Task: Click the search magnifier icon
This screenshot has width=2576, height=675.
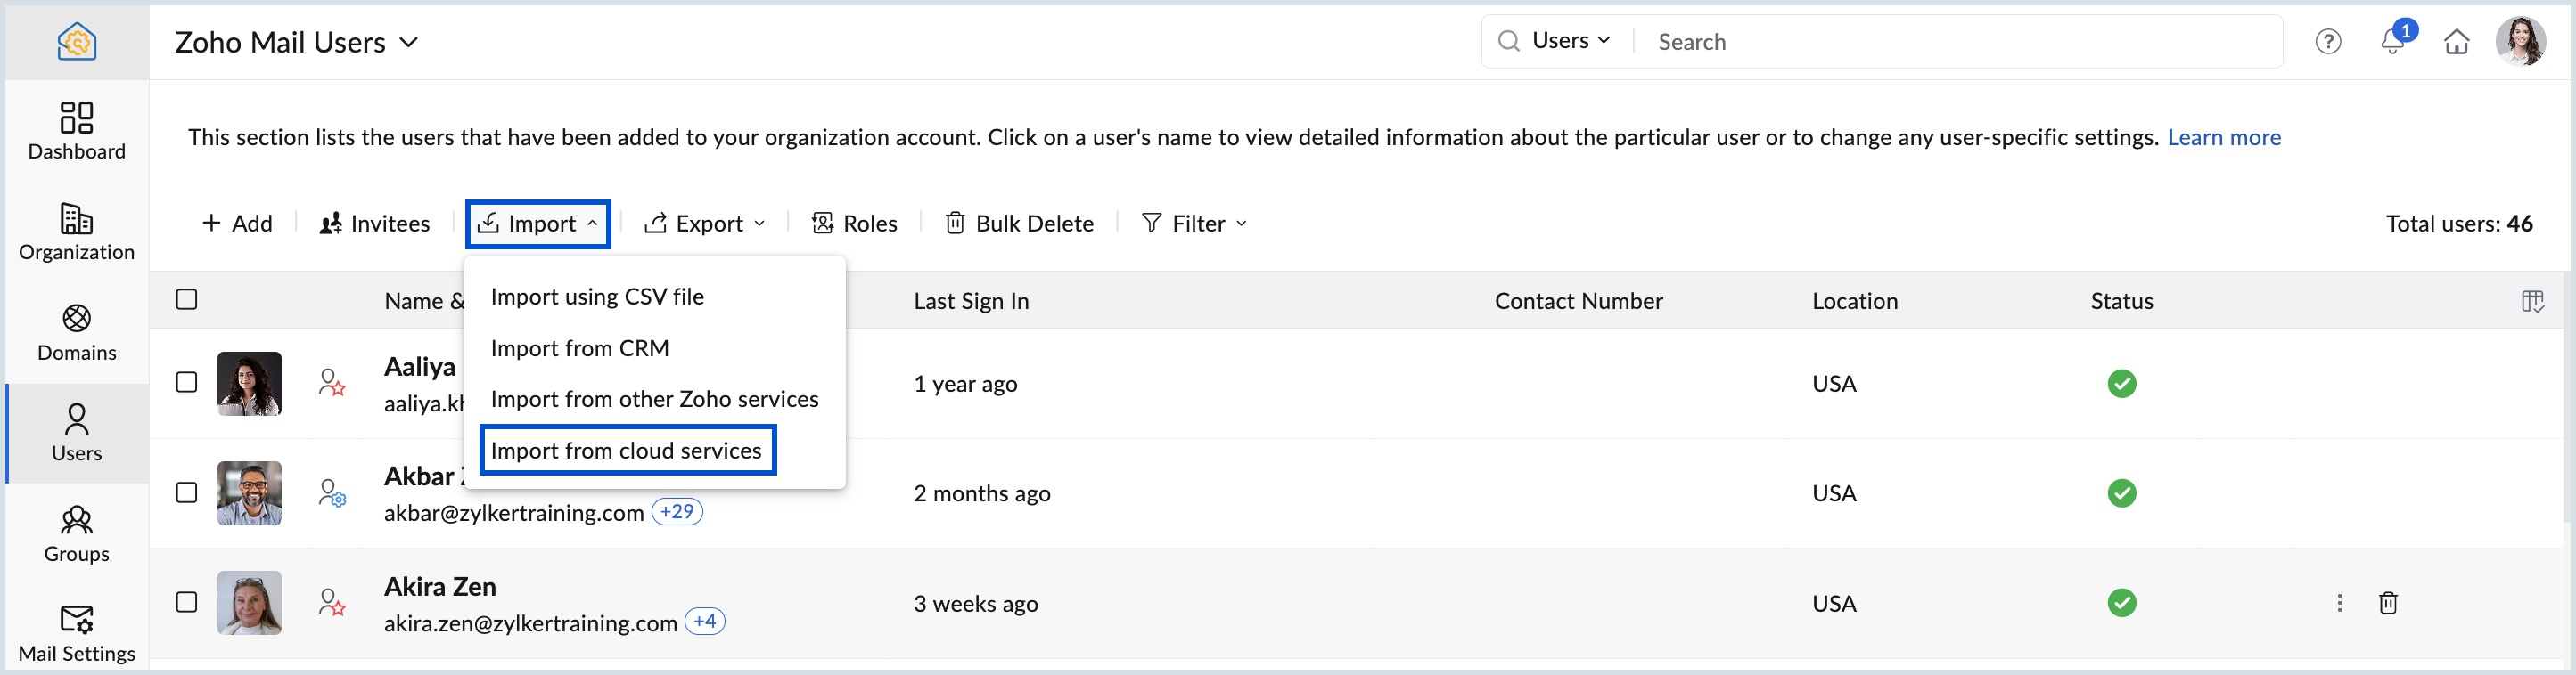Action: 1508,41
